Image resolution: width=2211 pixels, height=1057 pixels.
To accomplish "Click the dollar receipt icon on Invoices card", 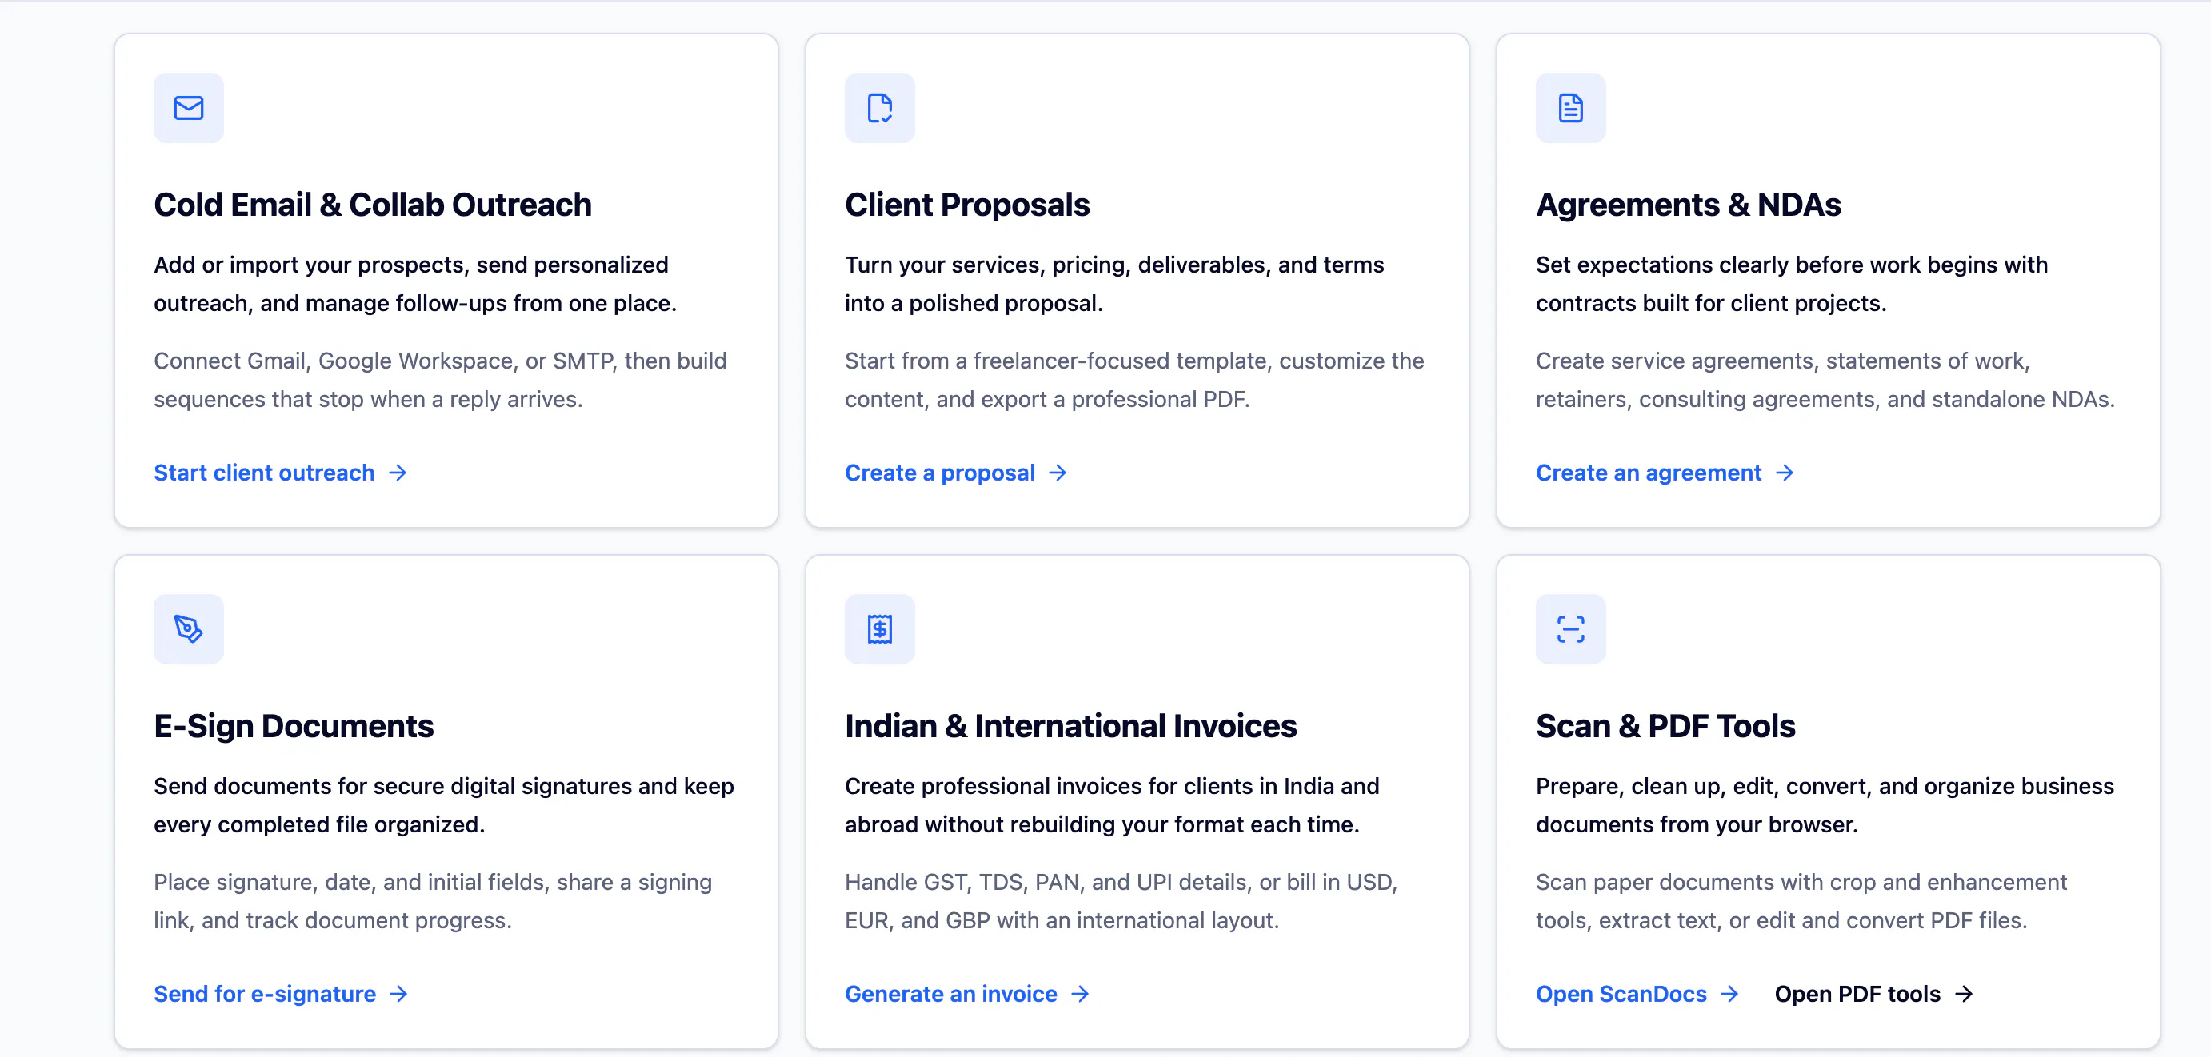I will click(880, 629).
